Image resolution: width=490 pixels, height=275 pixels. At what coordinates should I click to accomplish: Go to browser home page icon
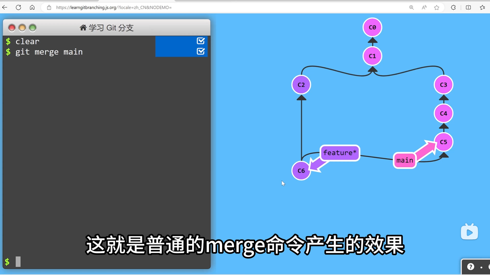[x=32, y=7]
